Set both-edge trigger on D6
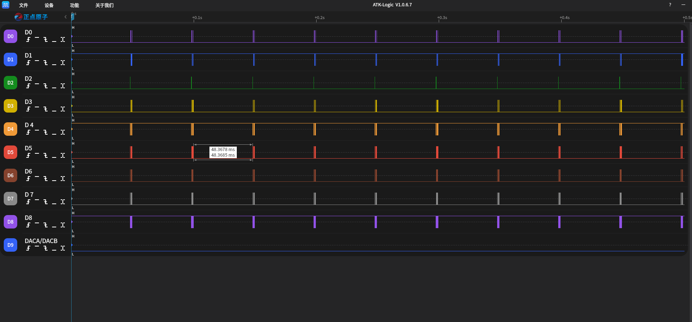692x322 pixels. point(63,179)
